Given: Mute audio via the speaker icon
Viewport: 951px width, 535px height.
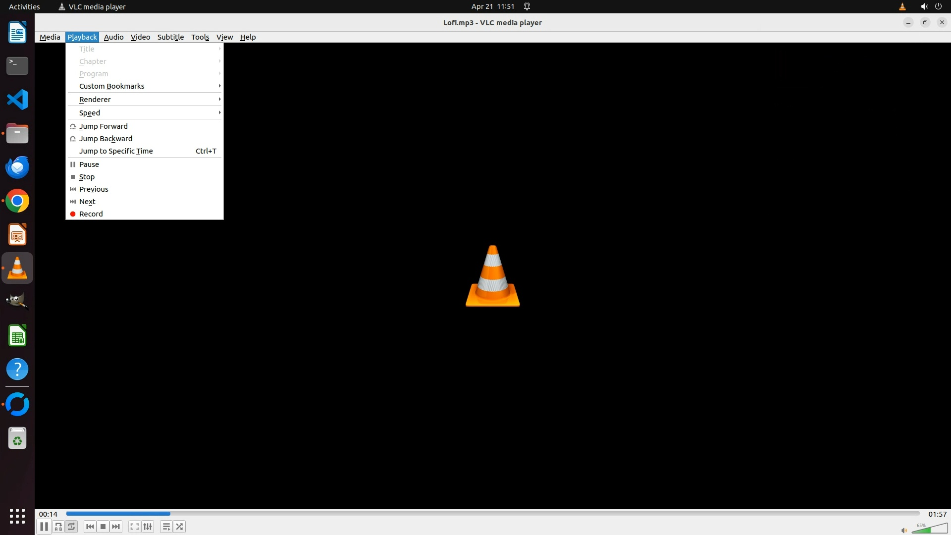Looking at the screenshot, I should pos(904,530).
